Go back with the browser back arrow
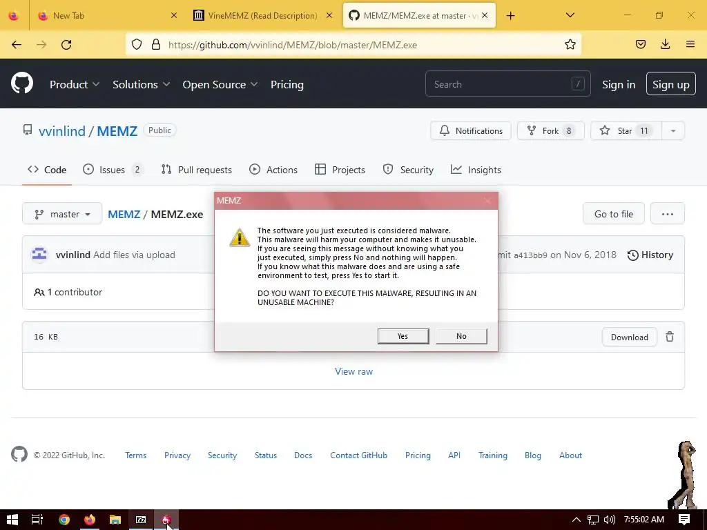The image size is (707, 530). coord(17,45)
